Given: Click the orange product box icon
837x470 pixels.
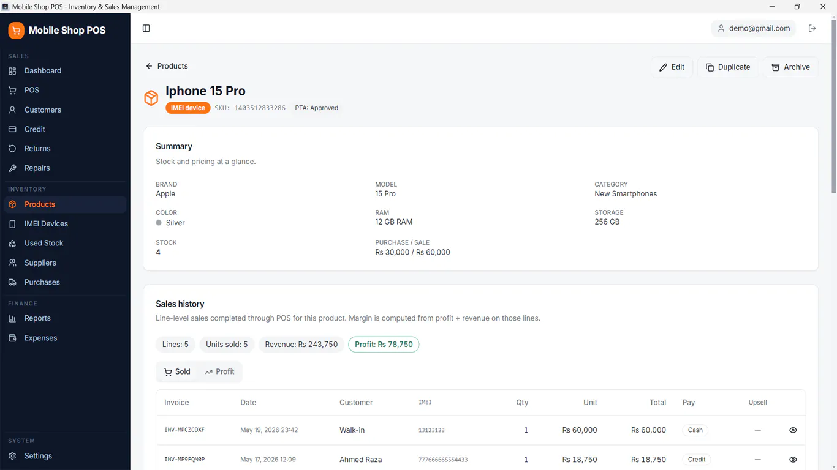Looking at the screenshot, I should 151,98.
